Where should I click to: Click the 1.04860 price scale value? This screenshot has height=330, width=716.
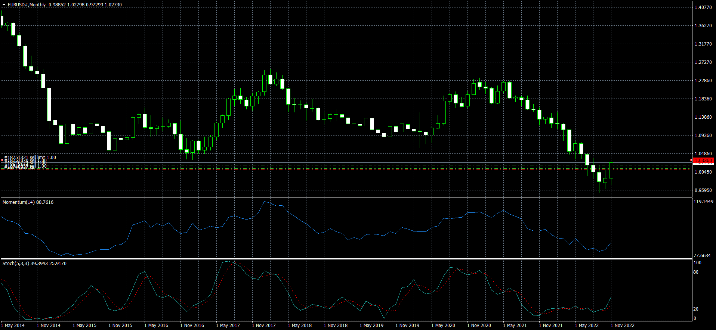tap(703, 154)
